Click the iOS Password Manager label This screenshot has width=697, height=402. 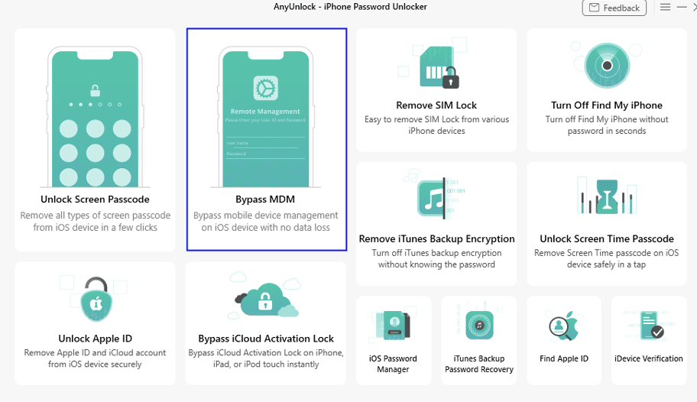[x=393, y=364]
